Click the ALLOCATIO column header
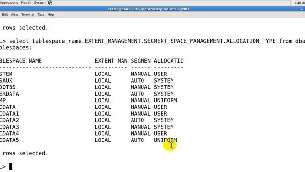This screenshot has width=305, height=172. coord(169,61)
